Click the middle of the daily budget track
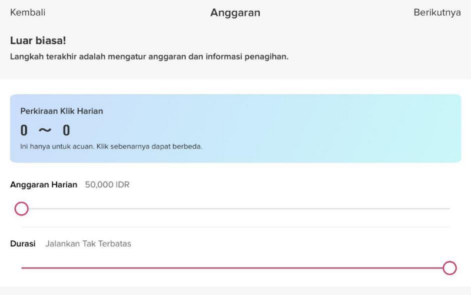 click(x=235, y=208)
